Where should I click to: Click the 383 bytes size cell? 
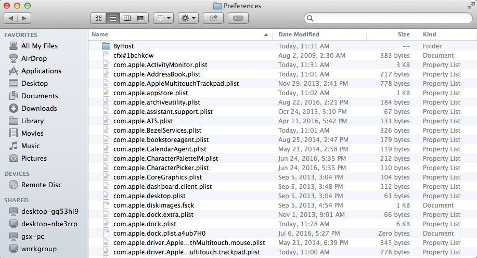pyautogui.click(x=395, y=55)
